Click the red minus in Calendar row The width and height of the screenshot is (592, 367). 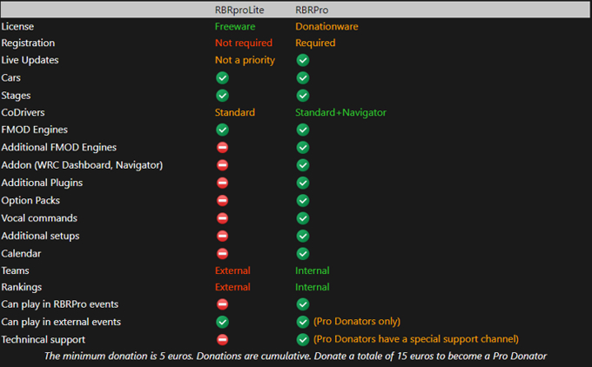[222, 254]
